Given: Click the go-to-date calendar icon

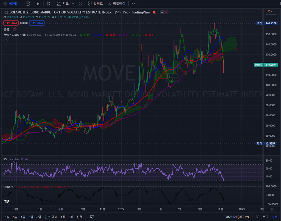Looking at the screenshot, I should click(x=92, y=217).
